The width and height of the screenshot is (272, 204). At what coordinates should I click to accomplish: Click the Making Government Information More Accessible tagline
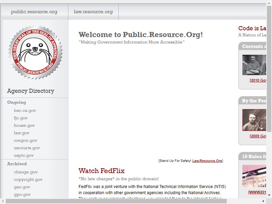pos(132,42)
